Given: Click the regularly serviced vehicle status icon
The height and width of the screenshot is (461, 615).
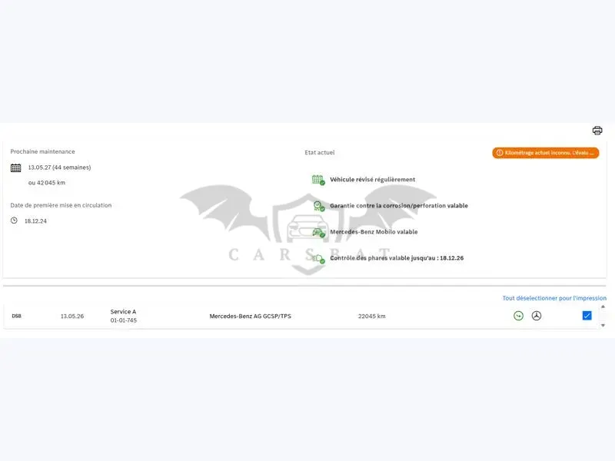Looking at the screenshot, I should (318, 180).
